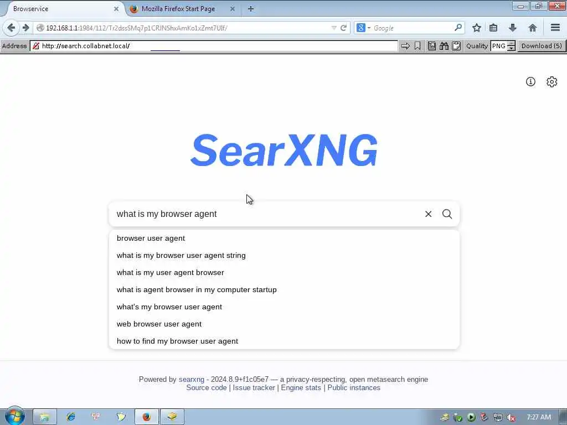Open the Firefox taskbar button
Screen dimensions: 567x425
click(146, 417)
